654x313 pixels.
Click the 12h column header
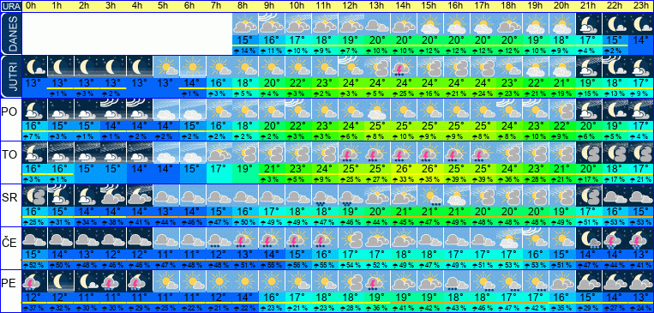coord(351,6)
